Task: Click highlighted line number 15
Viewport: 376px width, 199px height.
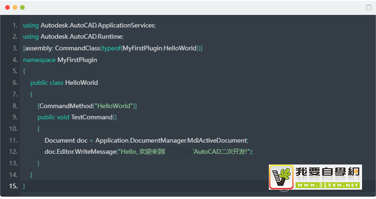Action: pyautogui.click(x=13, y=186)
